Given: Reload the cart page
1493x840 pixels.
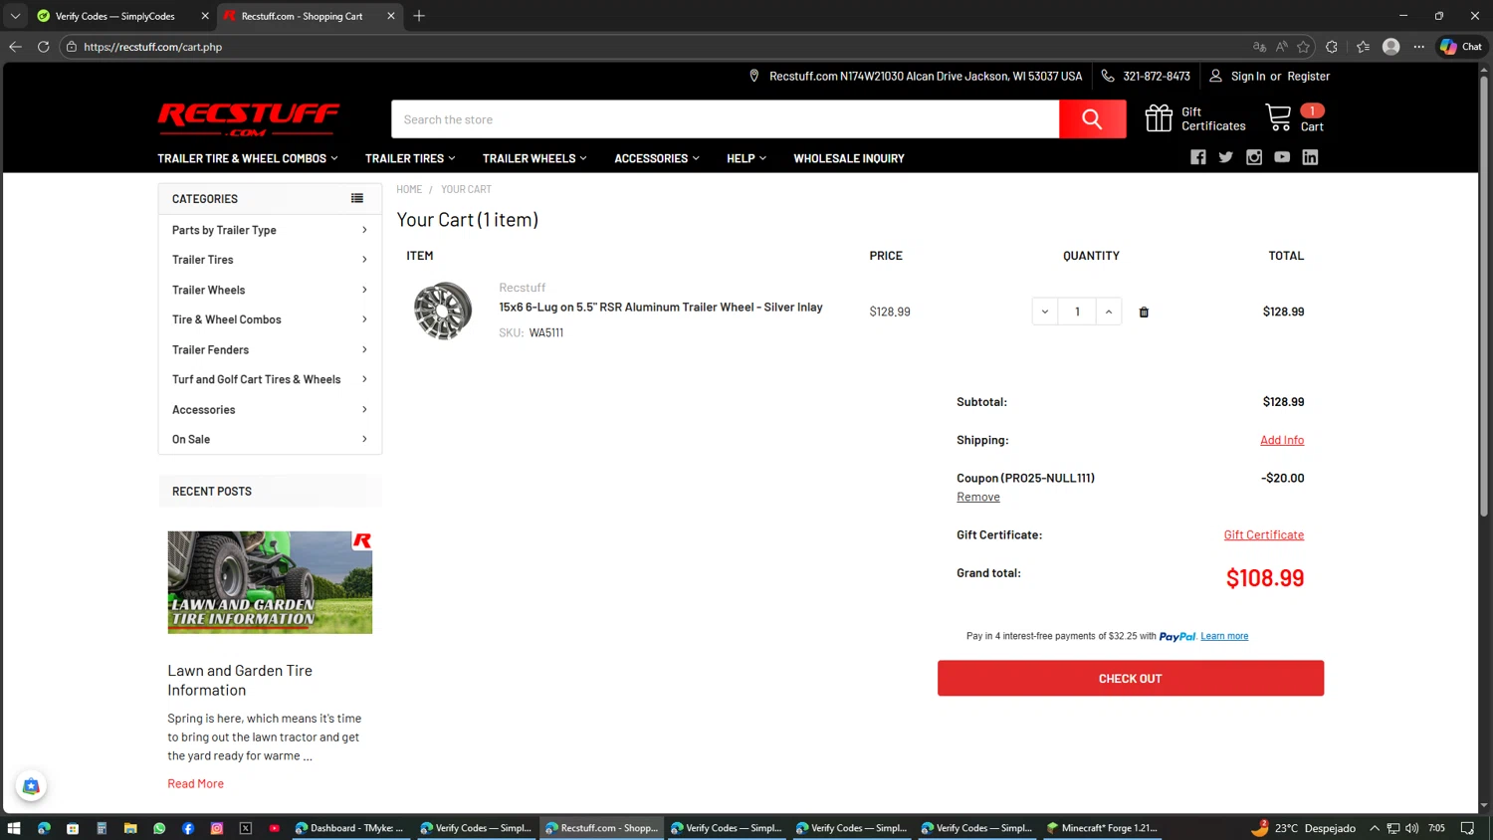Looking at the screenshot, I should 43,47.
